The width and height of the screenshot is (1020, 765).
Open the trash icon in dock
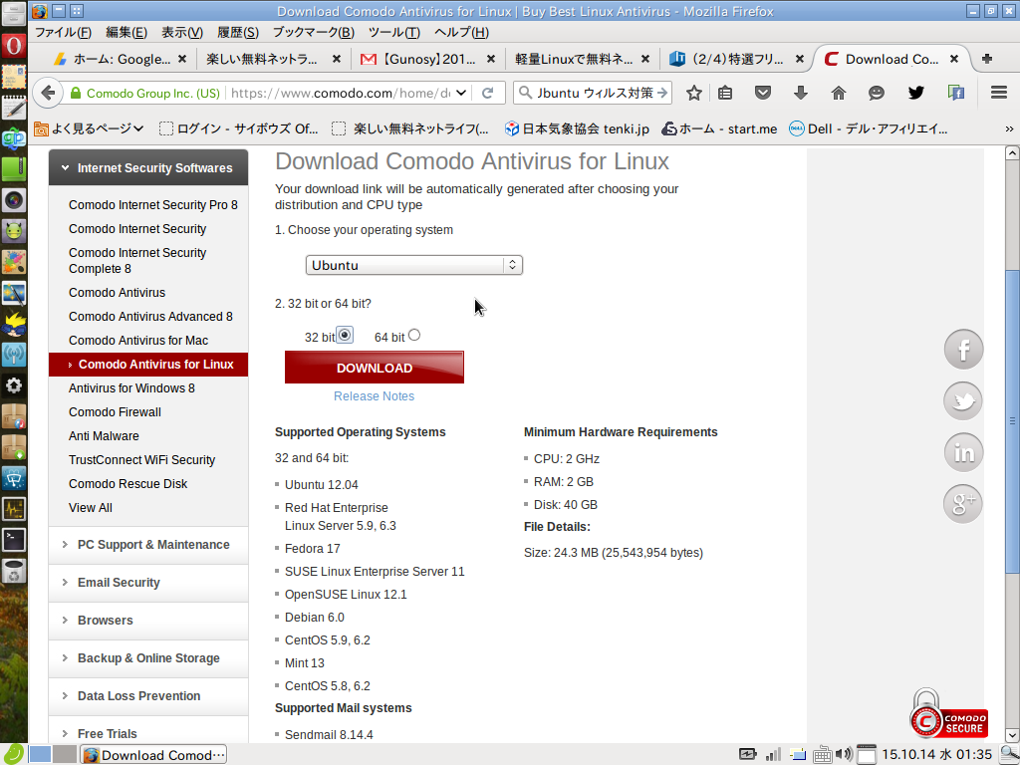pos(14,571)
